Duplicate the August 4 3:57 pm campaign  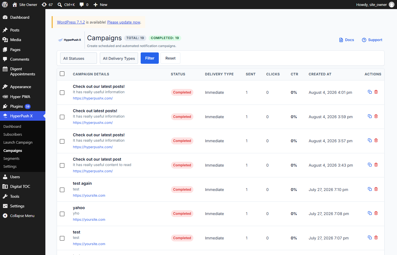(370, 140)
